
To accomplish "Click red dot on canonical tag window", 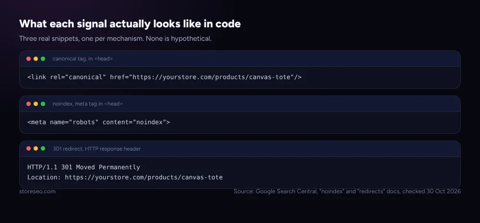I will tap(28, 59).
